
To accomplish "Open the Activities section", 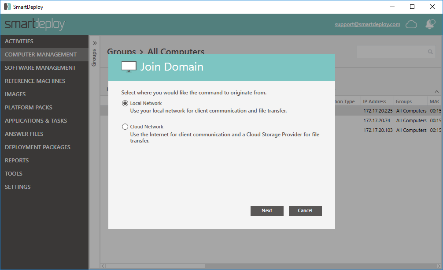I will (x=44, y=41).
